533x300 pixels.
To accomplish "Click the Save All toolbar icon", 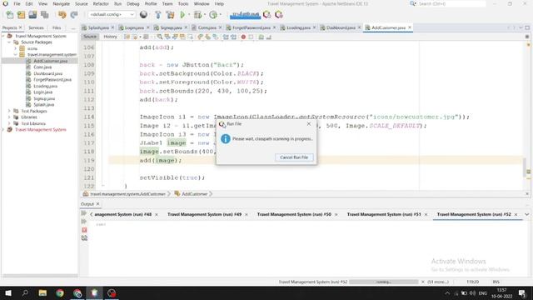I will [x=44, y=15].
